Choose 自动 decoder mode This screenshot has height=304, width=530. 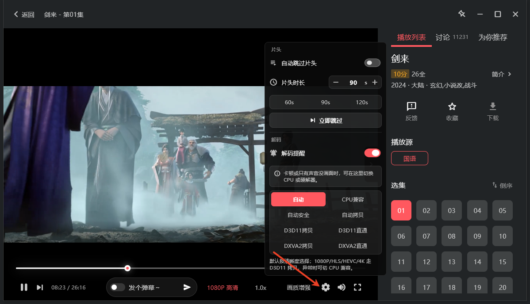299,199
